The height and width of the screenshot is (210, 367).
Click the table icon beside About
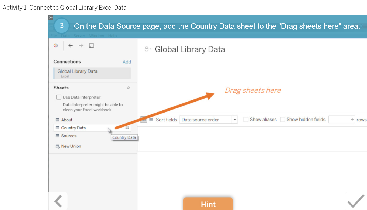coord(57,120)
